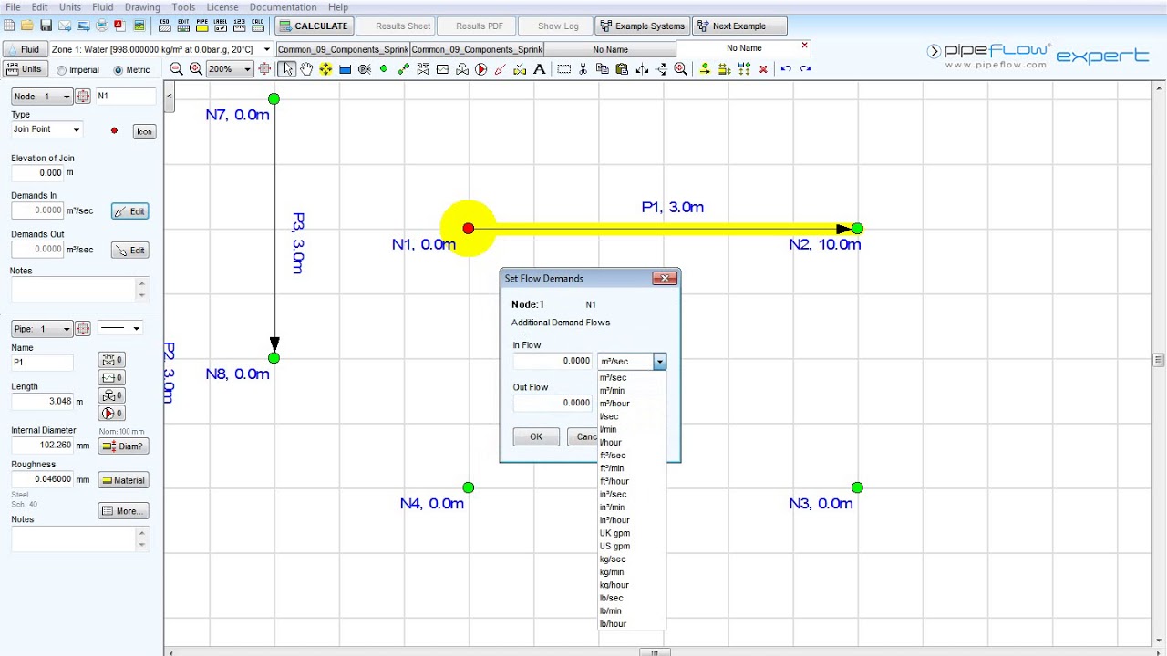Click the horizontal scrollbar thumb at the bottom
The image size is (1167, 656).
point(654,652)
